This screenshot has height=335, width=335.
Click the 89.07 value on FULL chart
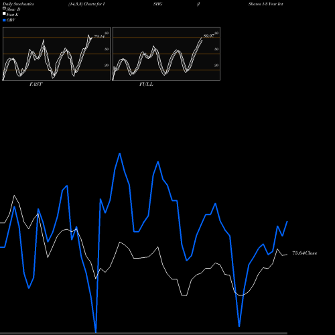209,36
